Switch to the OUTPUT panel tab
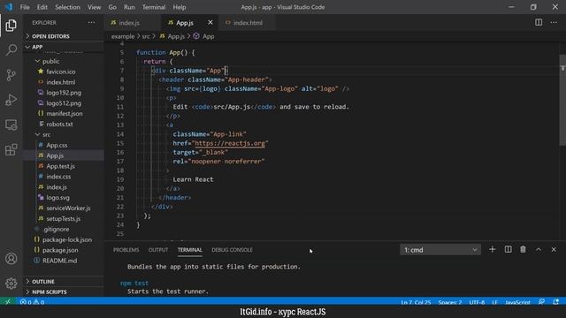Image resolution: width=566 pixels, height=318 pixels. [158, 250]
